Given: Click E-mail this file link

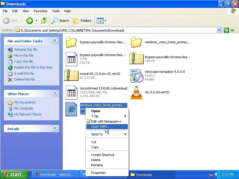Looking at the screenshot, I should coord(24,73).
